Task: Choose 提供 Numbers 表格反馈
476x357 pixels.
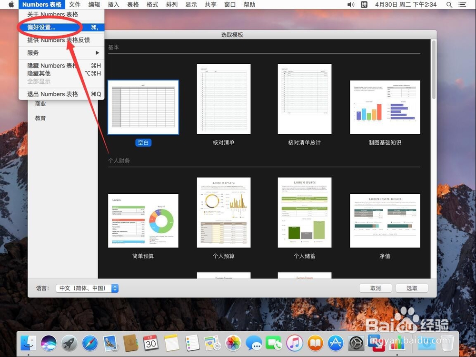Action: coord(61,40)
